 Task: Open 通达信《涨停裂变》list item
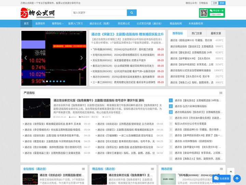point(53,124)
